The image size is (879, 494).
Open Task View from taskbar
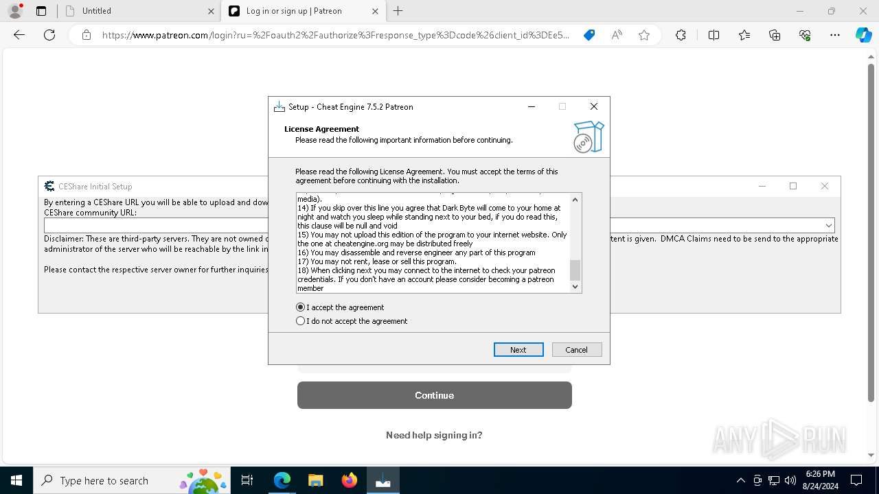(247, 480)
